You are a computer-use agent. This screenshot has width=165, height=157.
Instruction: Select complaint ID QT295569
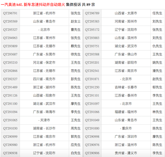[x=10, y=22]
